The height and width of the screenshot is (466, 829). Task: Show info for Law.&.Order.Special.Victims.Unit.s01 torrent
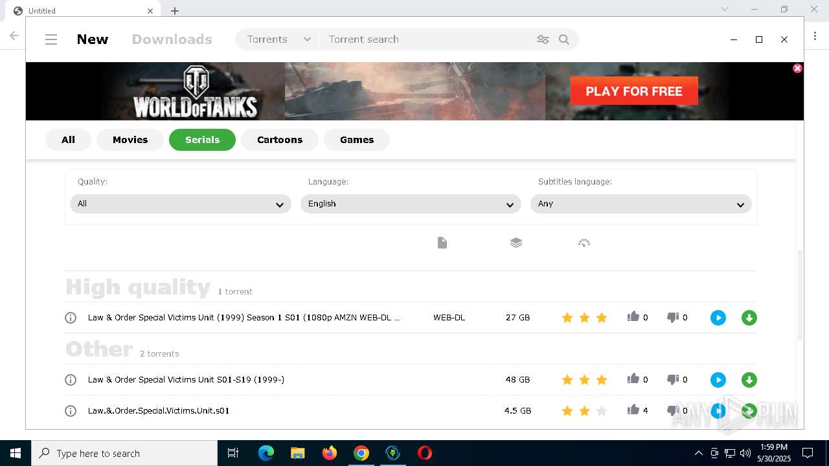[71, 411]
